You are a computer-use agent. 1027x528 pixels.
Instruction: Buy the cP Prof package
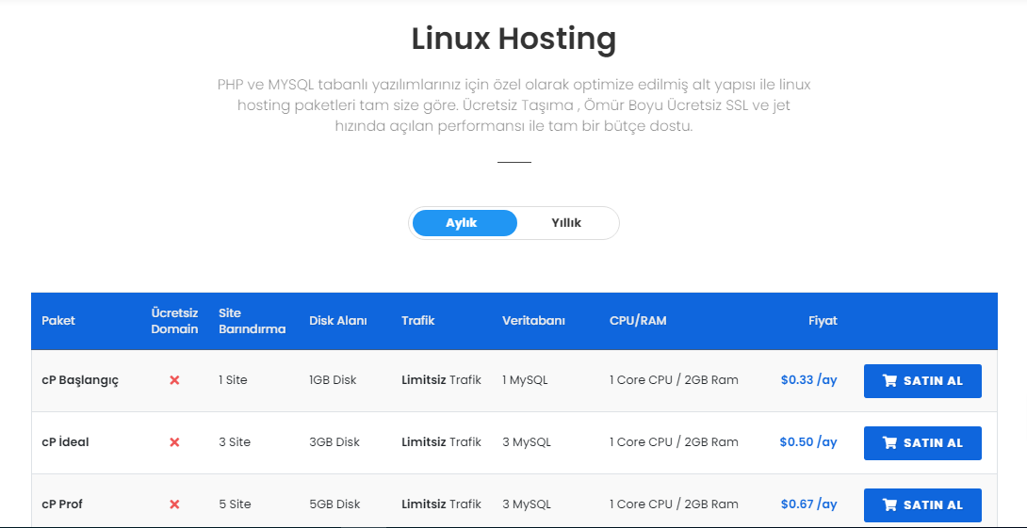[922, 505]
